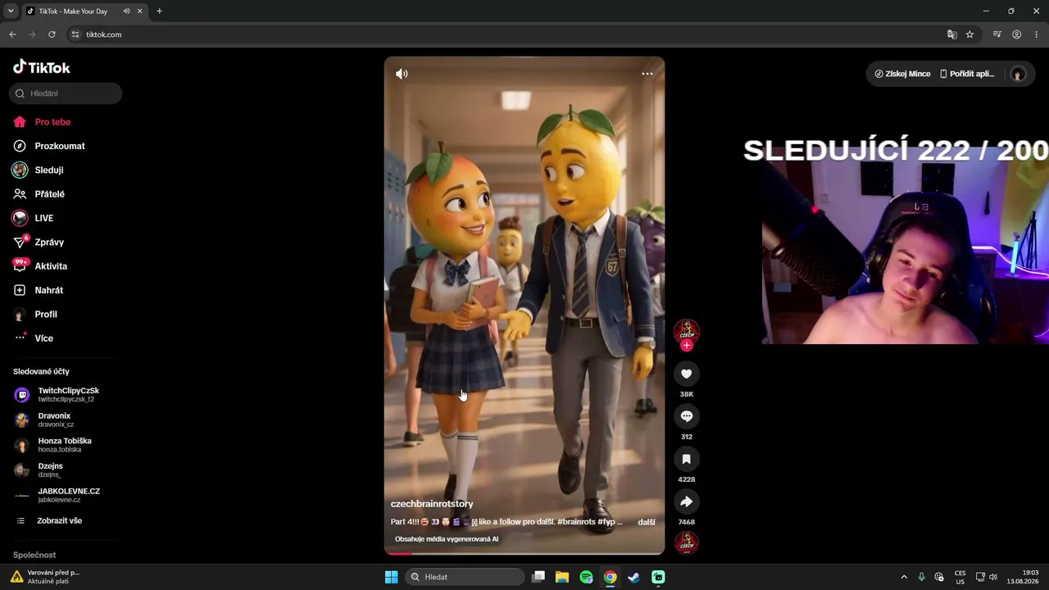Seek along the video progress bar
The height and width of the screenshot is (590, 1049).
[x=524, y=554]
